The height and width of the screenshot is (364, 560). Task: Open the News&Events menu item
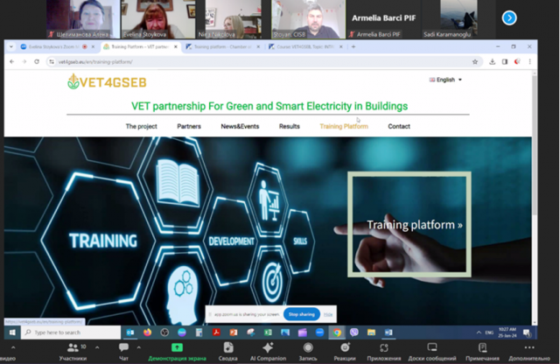pos(240,127)
